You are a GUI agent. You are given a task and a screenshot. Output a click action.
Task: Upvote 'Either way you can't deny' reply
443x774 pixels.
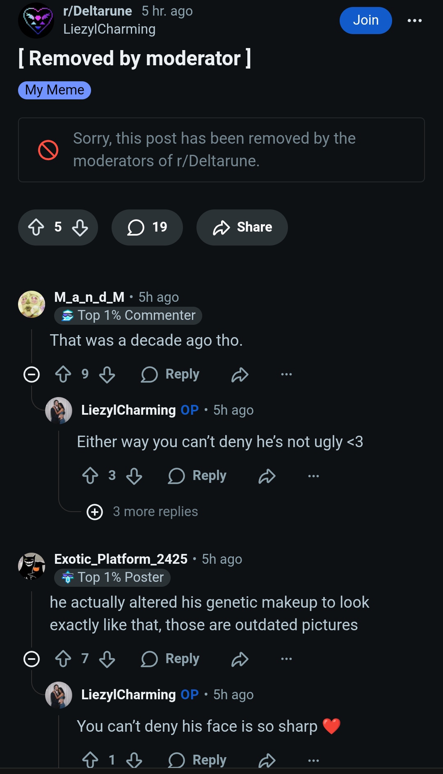(90, 476)
